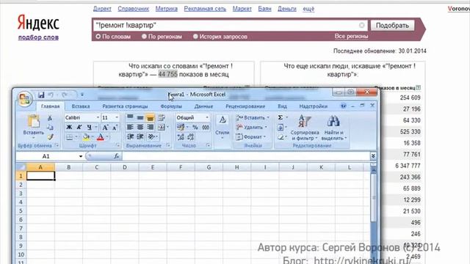This screenshot has width=470, height=264.
Task: Open the Все регионы link
Action: pyautogui.click(x=351, y=36)
